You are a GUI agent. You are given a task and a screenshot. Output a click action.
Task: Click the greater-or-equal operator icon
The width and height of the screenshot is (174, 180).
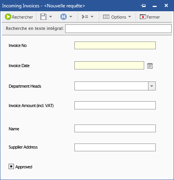tap(85, 17)
